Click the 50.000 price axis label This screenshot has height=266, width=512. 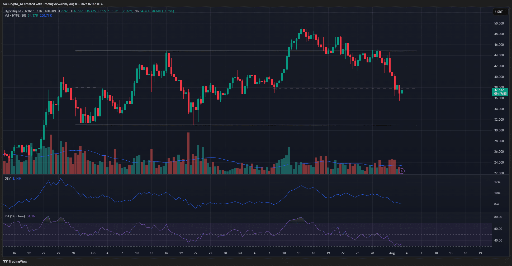[499, 23]
